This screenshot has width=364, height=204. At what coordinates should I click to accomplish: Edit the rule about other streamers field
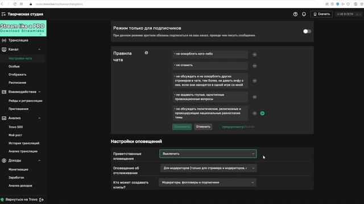point(210,80)
